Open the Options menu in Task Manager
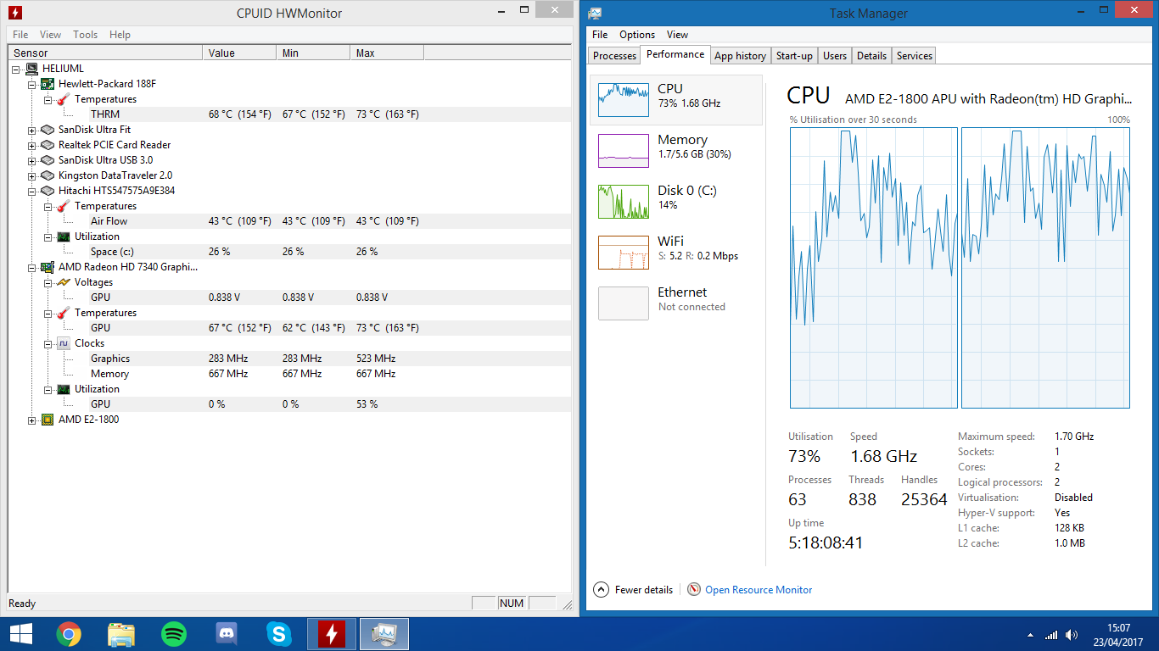This screenshot has width=1159, height=651. click(636, 35)
